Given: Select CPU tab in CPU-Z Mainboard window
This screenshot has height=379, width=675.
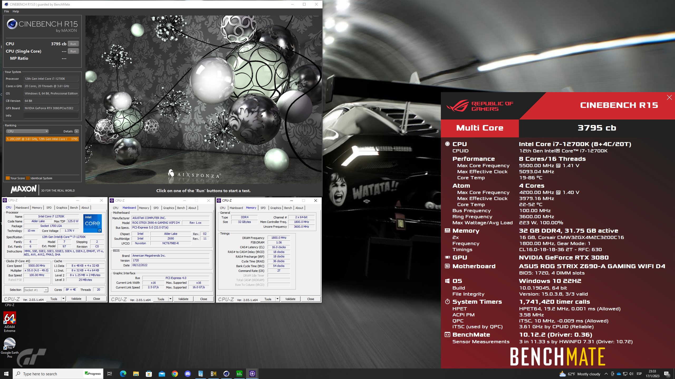Looking at the screenshot, I should point(115,208).
